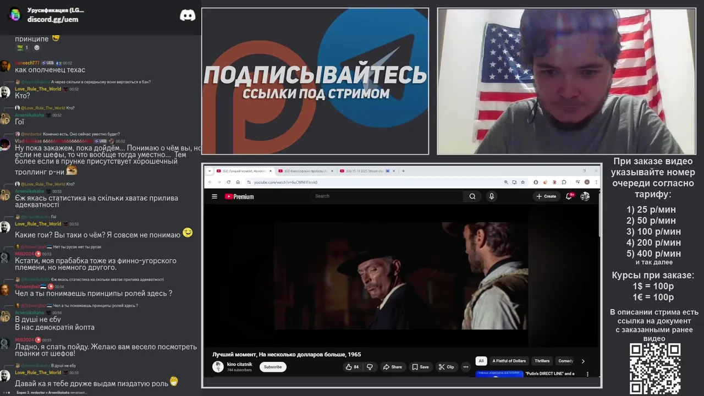Image resolution: width=704 pixels, height=396 pixels.
Task: Go back in the browser
Action: (x=210, y=182)
